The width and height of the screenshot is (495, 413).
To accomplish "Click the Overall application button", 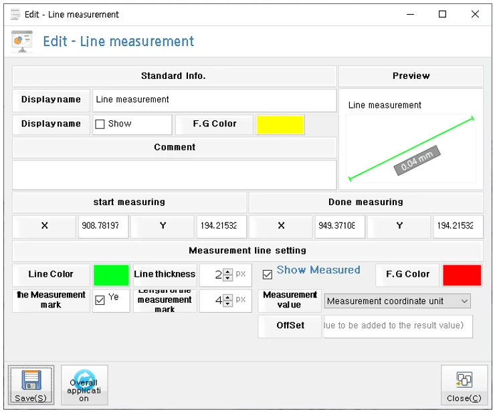I will click(84, 385).
